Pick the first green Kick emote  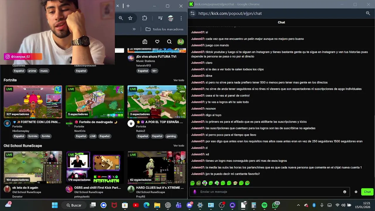pyautogui.click(x=192, y=183)
